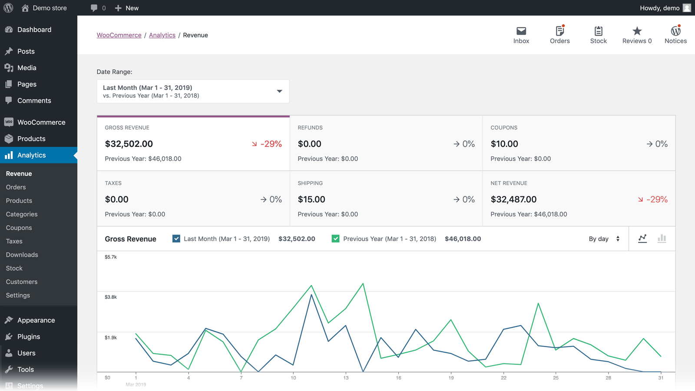Select Customers in the Analytics sidebar

tap(21, 282)
